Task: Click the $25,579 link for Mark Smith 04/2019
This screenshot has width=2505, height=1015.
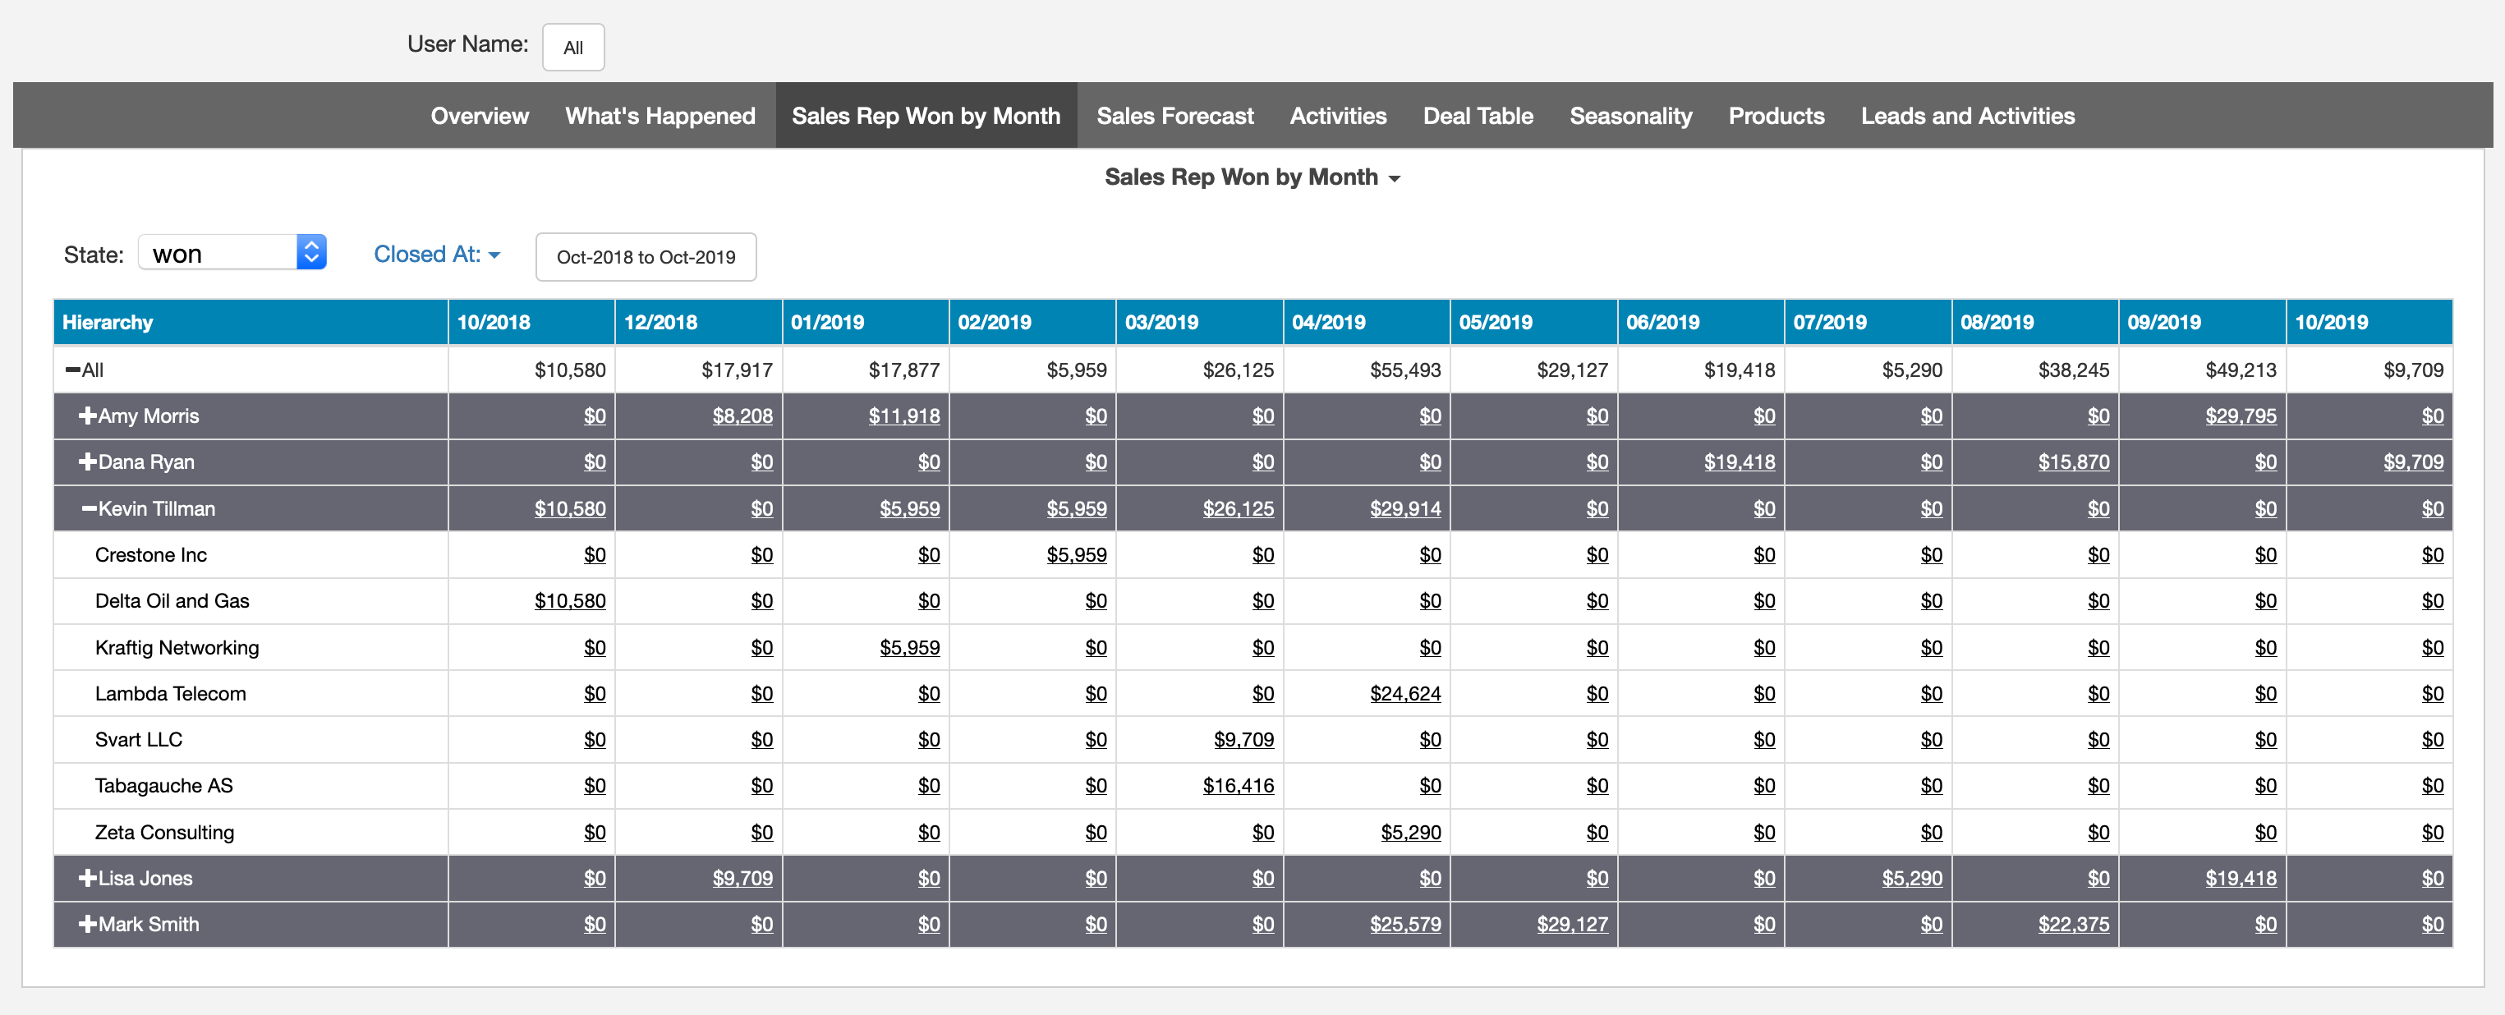Action: point(1405,925)
